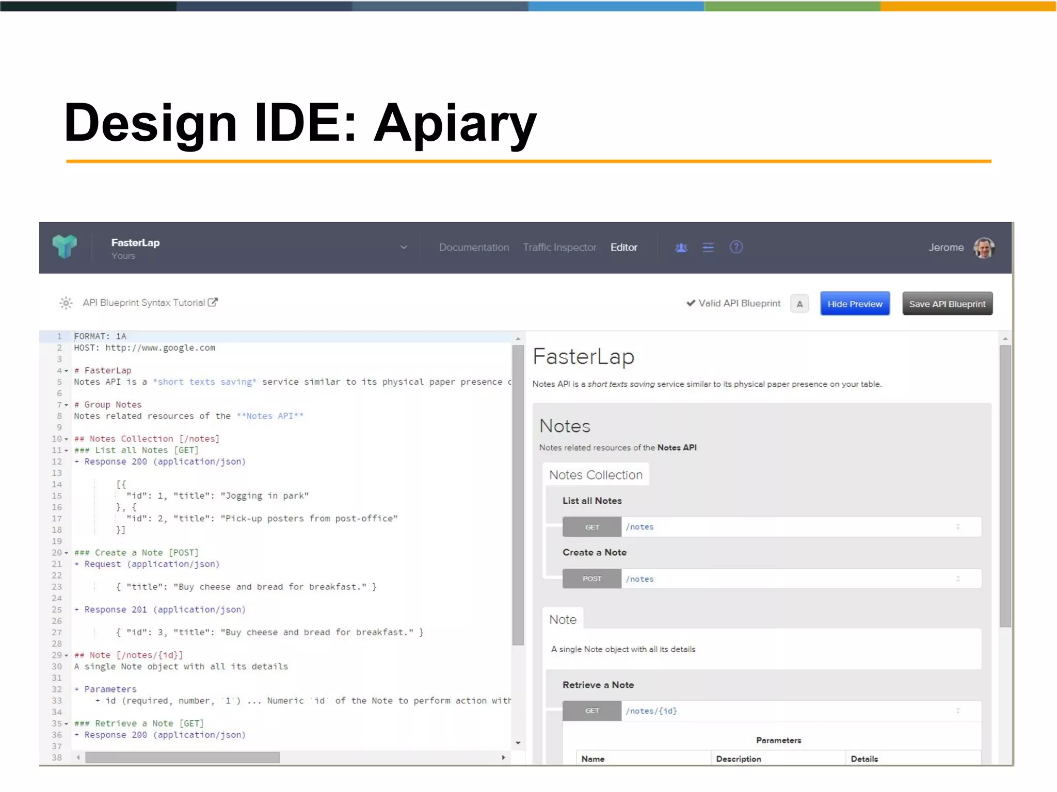This screenshot has height=792, width=1057.
Task: Click the warnings 'A' button
Action: [x=799, y=304]
